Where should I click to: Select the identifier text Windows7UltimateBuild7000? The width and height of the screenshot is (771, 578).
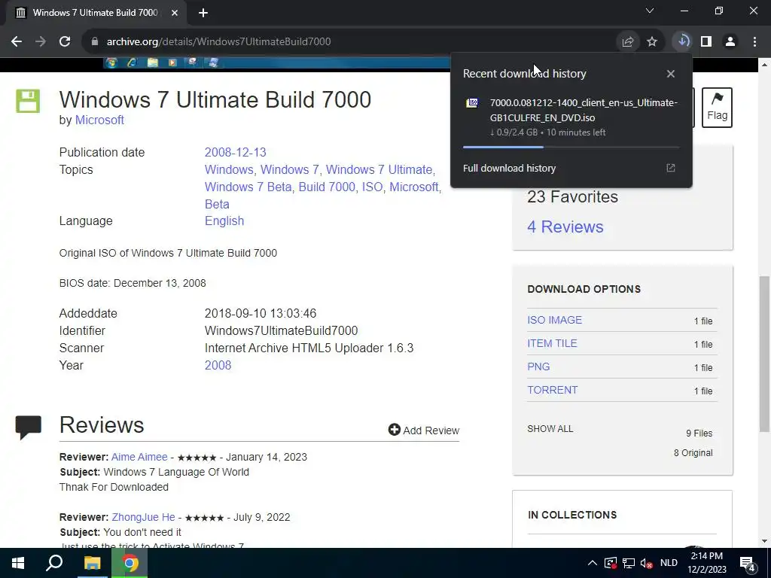coord(282,331)
